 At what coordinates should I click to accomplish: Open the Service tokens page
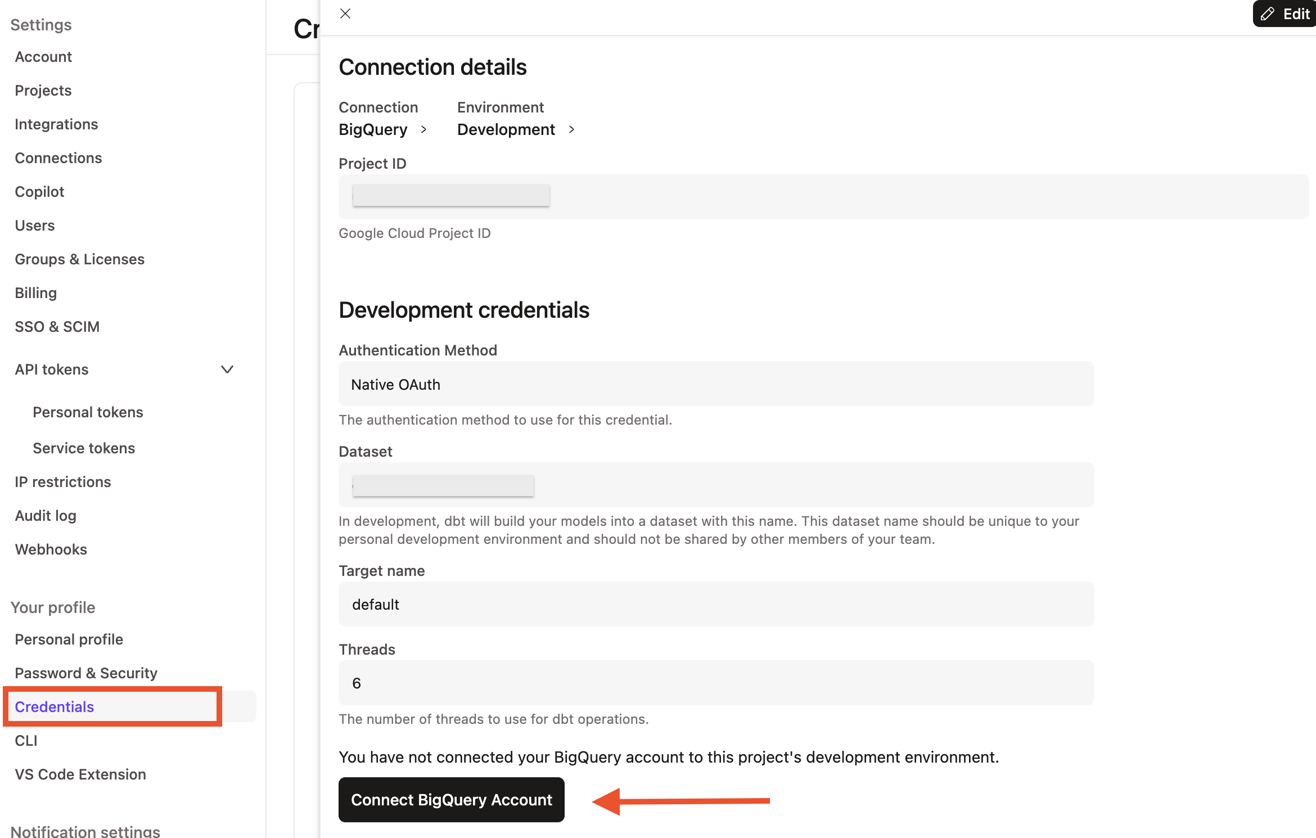point(83,448)
